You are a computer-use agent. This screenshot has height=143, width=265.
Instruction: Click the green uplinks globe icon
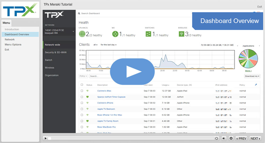click(82, 34)
